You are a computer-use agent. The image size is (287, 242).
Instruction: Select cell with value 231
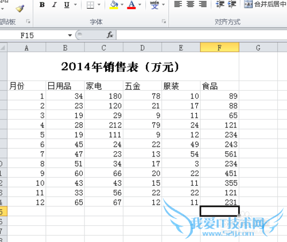[220, 202]
